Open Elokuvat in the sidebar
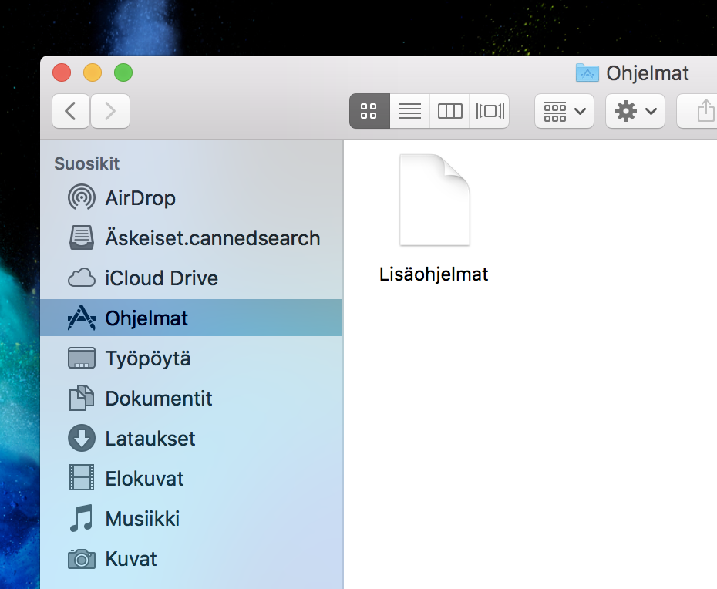Screen dimensions: 717x589 pyautogui.click(x=191, y=479)
